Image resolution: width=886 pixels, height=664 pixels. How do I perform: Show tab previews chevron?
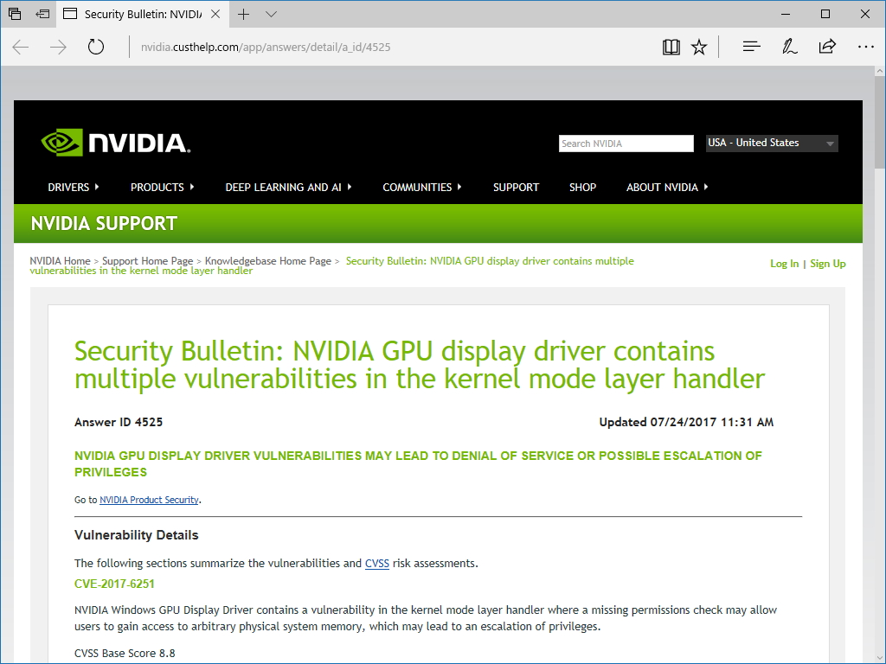271,14
